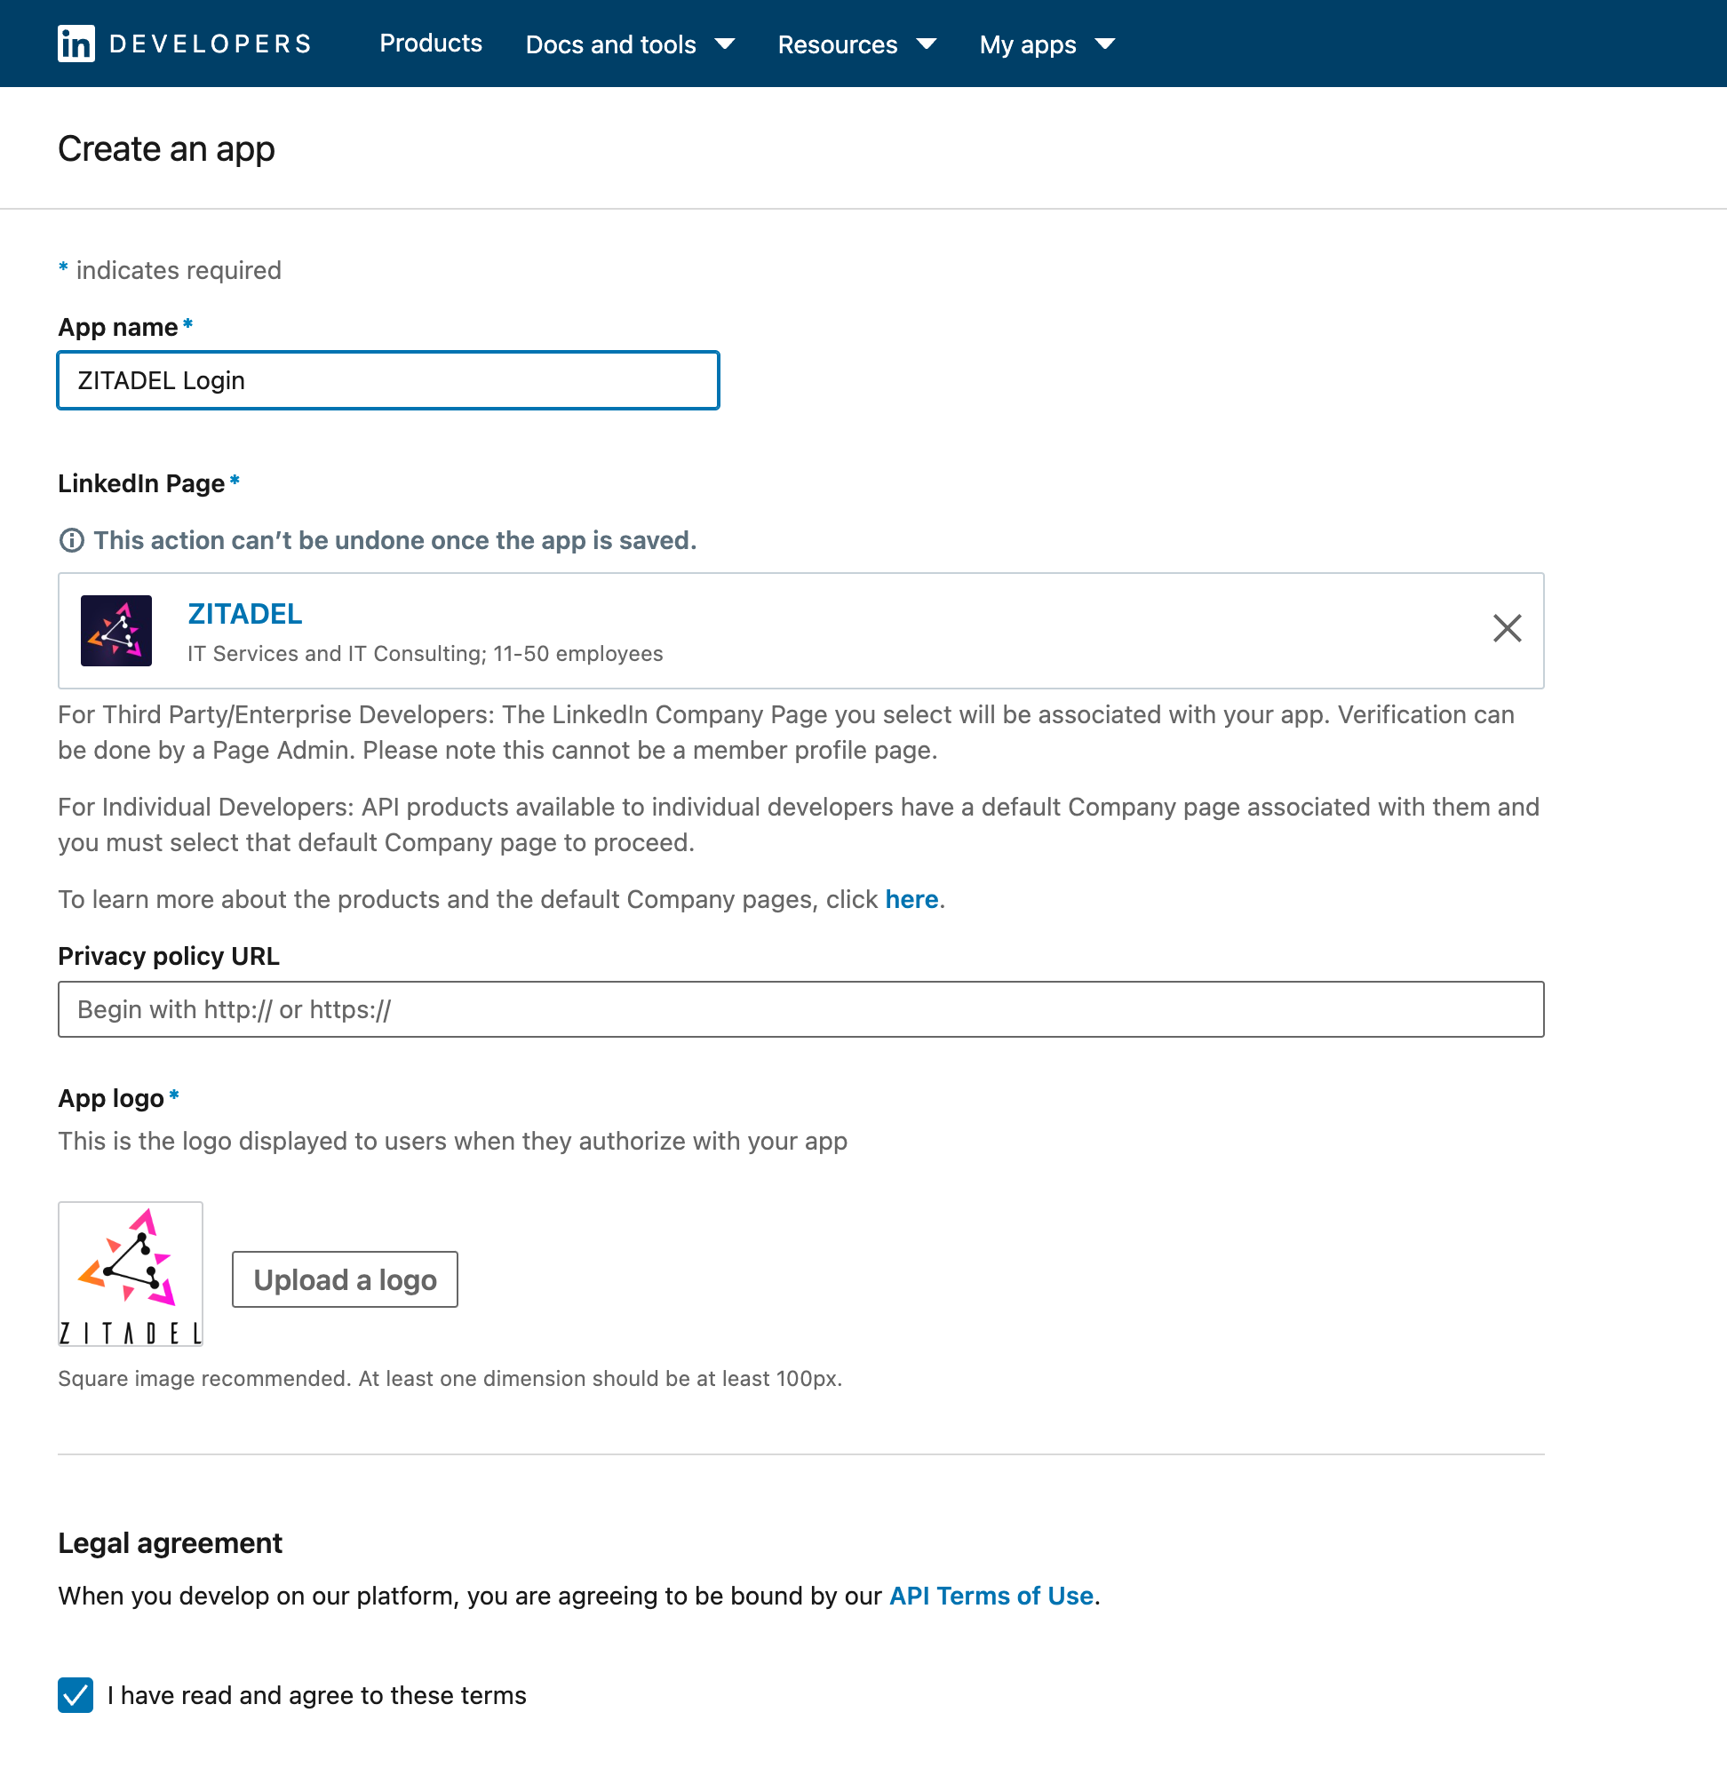The image size is (1727, 1768).
Task: Click the Privacy policy URL input field
Action: point(800,1007)
